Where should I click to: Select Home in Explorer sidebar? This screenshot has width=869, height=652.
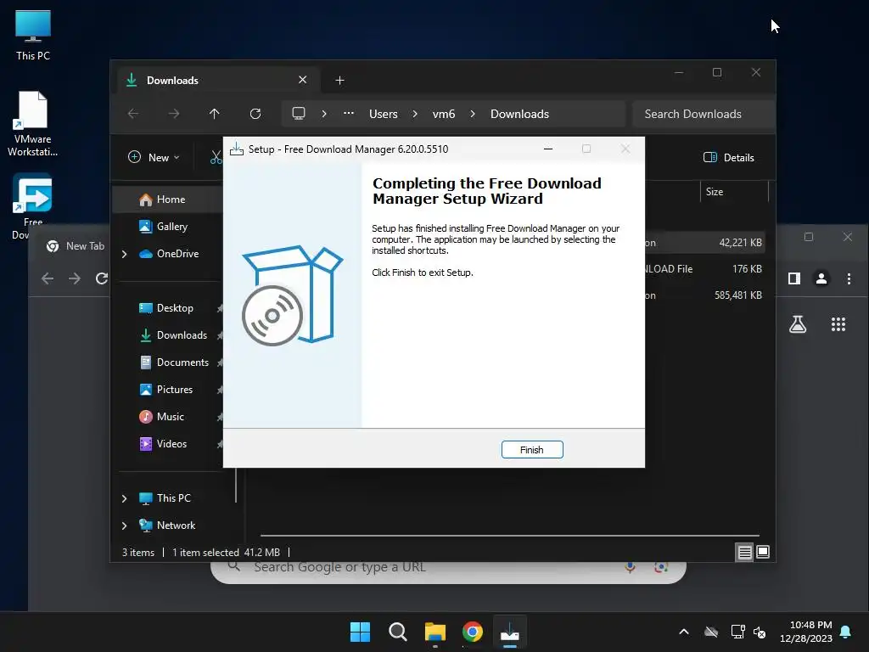point(168,199)
